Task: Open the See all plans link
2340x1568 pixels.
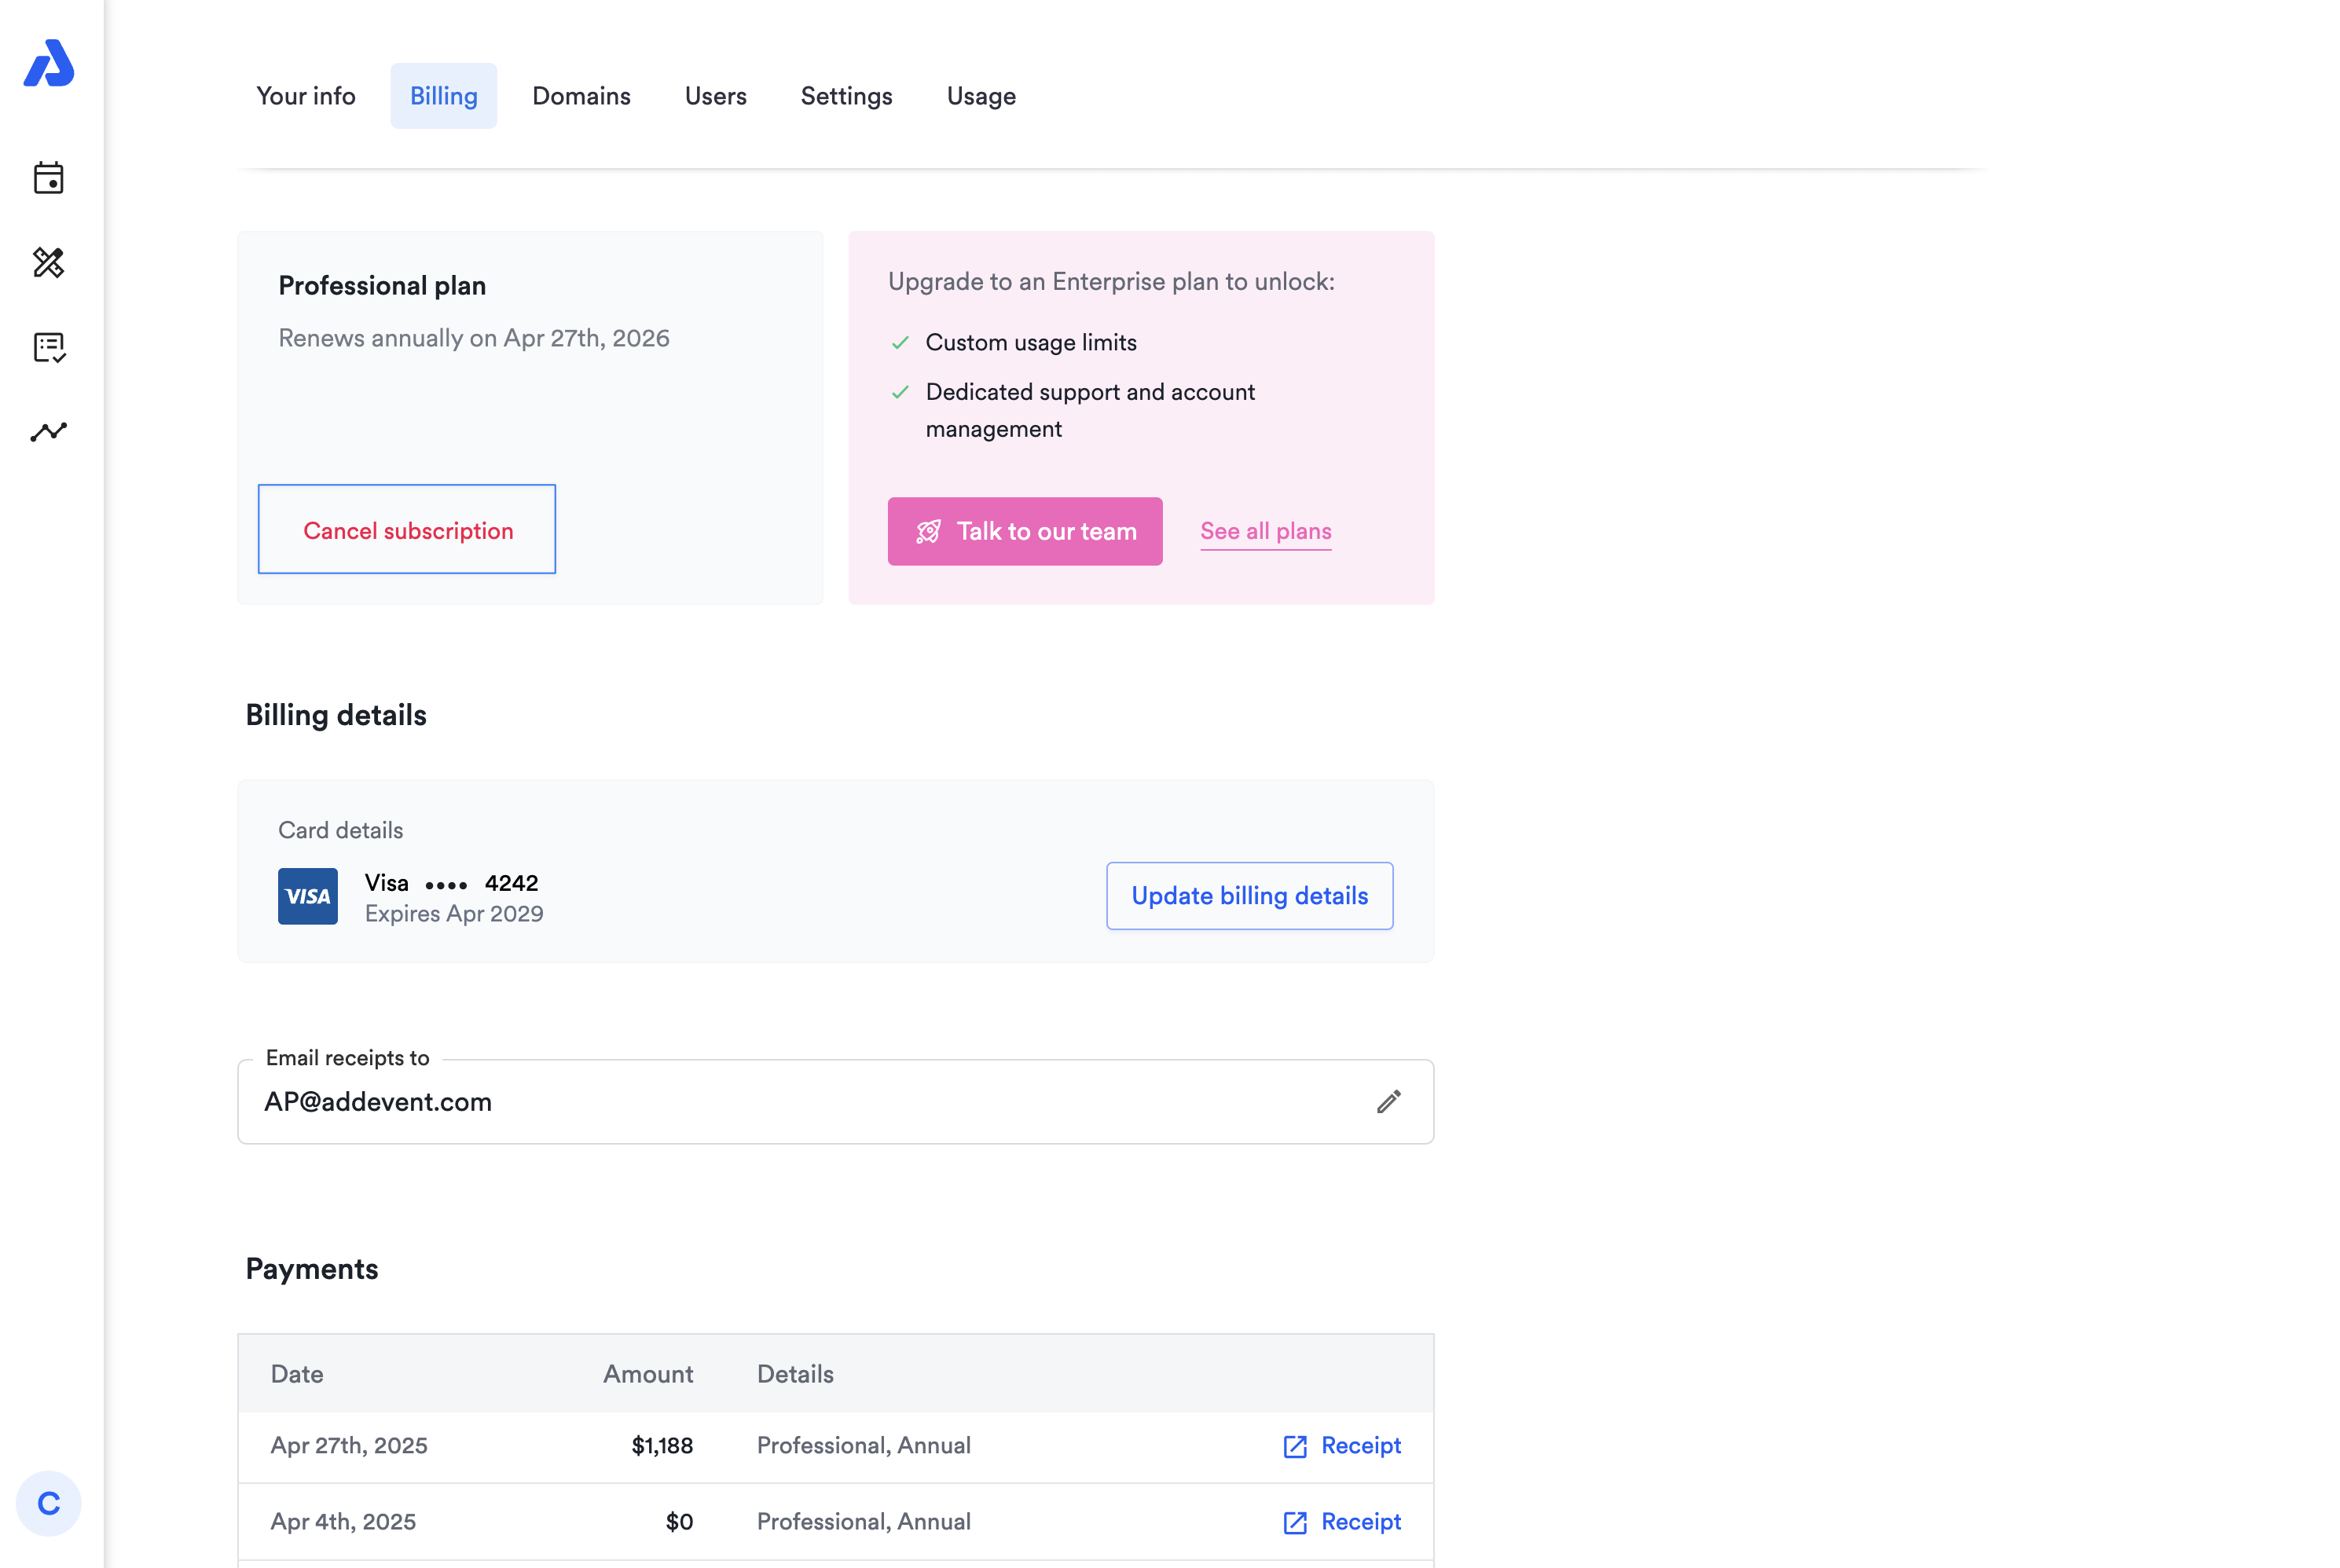Action: (1266, 531)
